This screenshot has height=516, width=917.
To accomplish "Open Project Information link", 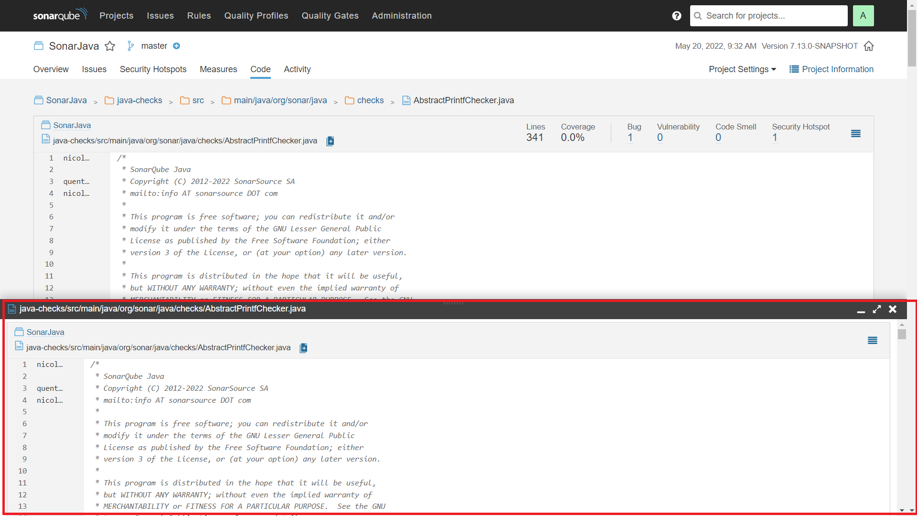I will (838, 69).
